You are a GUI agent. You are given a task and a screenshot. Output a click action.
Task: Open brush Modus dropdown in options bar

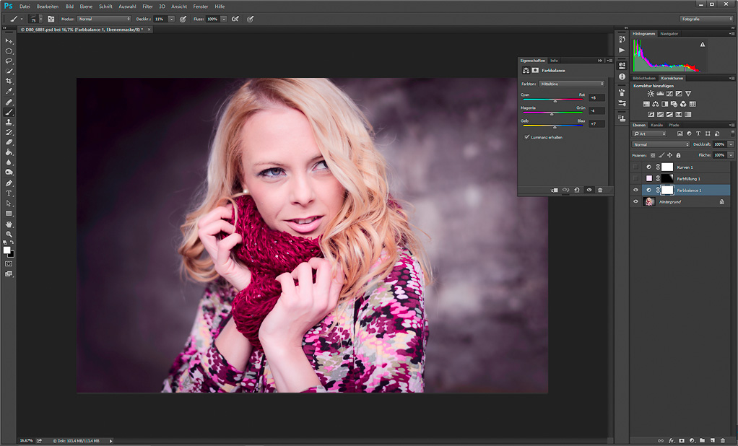coord(104,19)
